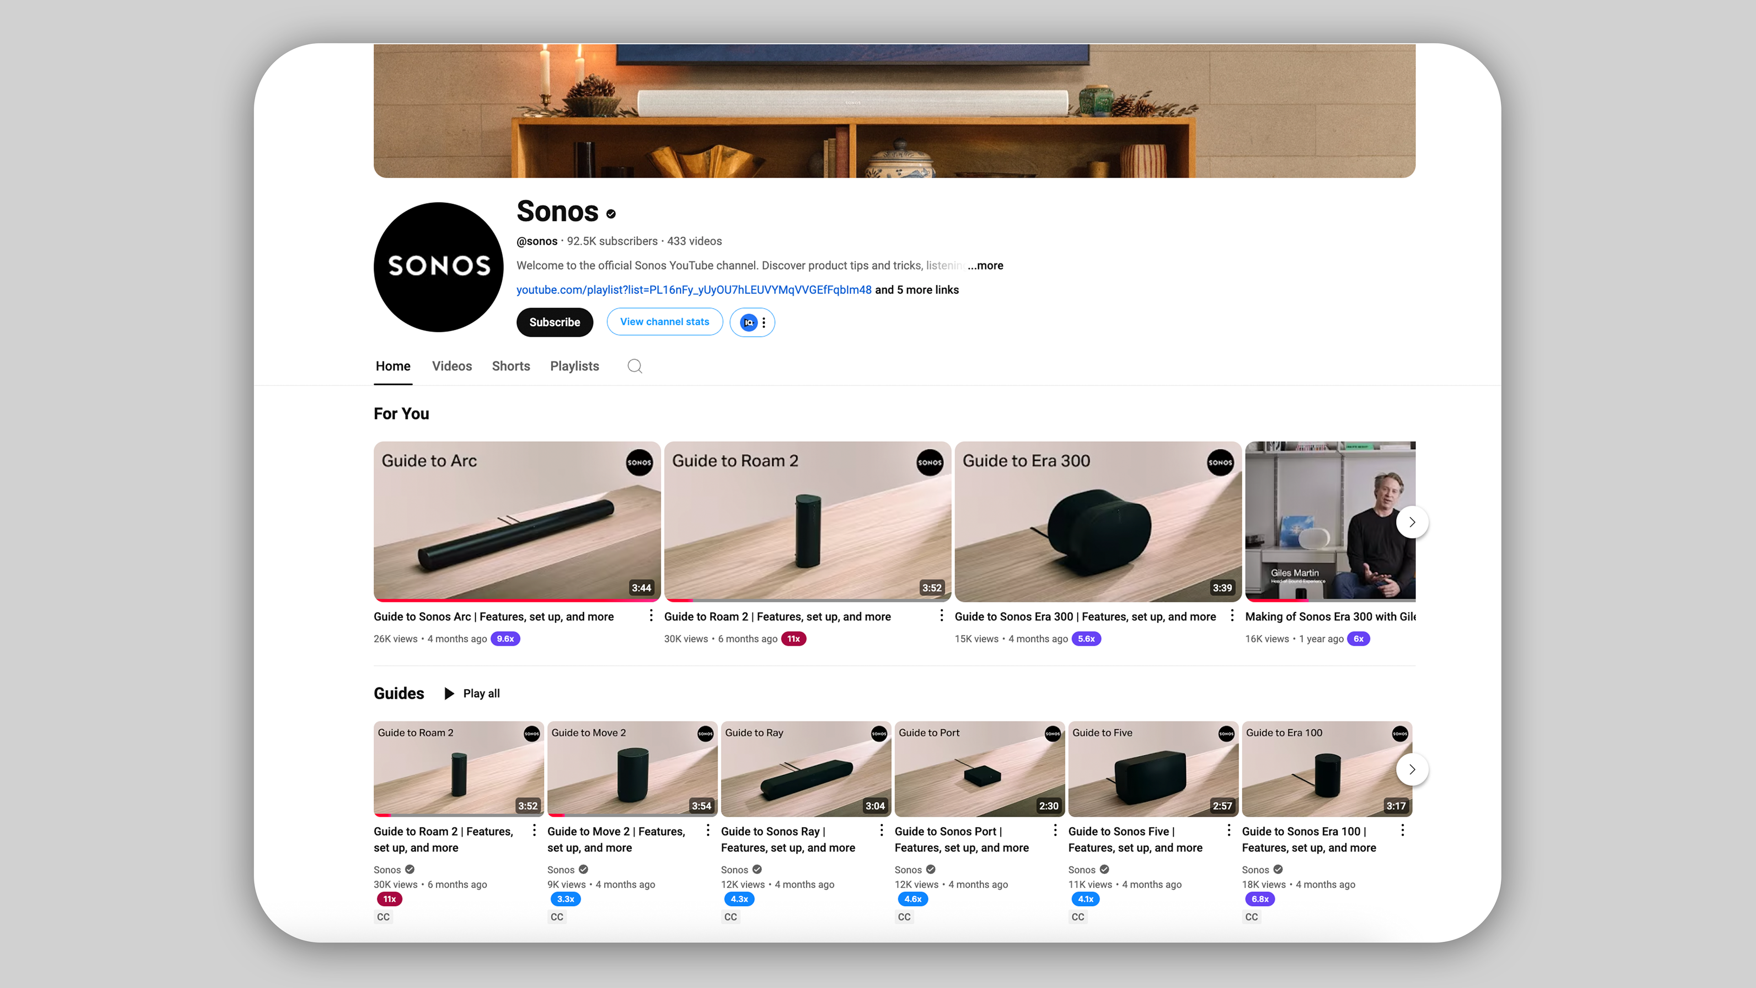
Task: Open the Guide to Move 2 thumbnail
Action: (632, 768)
